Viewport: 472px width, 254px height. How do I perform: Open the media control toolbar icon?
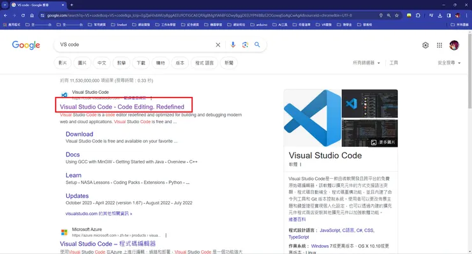pyautogui.click(x=431, y=15)
